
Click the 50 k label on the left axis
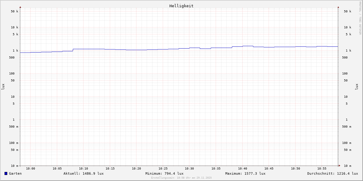(x=15, y=11)
